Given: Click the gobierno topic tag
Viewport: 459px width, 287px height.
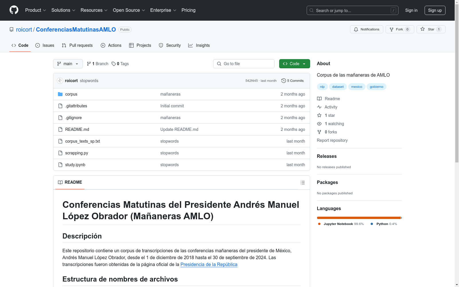Looking at the screenshot, I should [x=376, y=87].
